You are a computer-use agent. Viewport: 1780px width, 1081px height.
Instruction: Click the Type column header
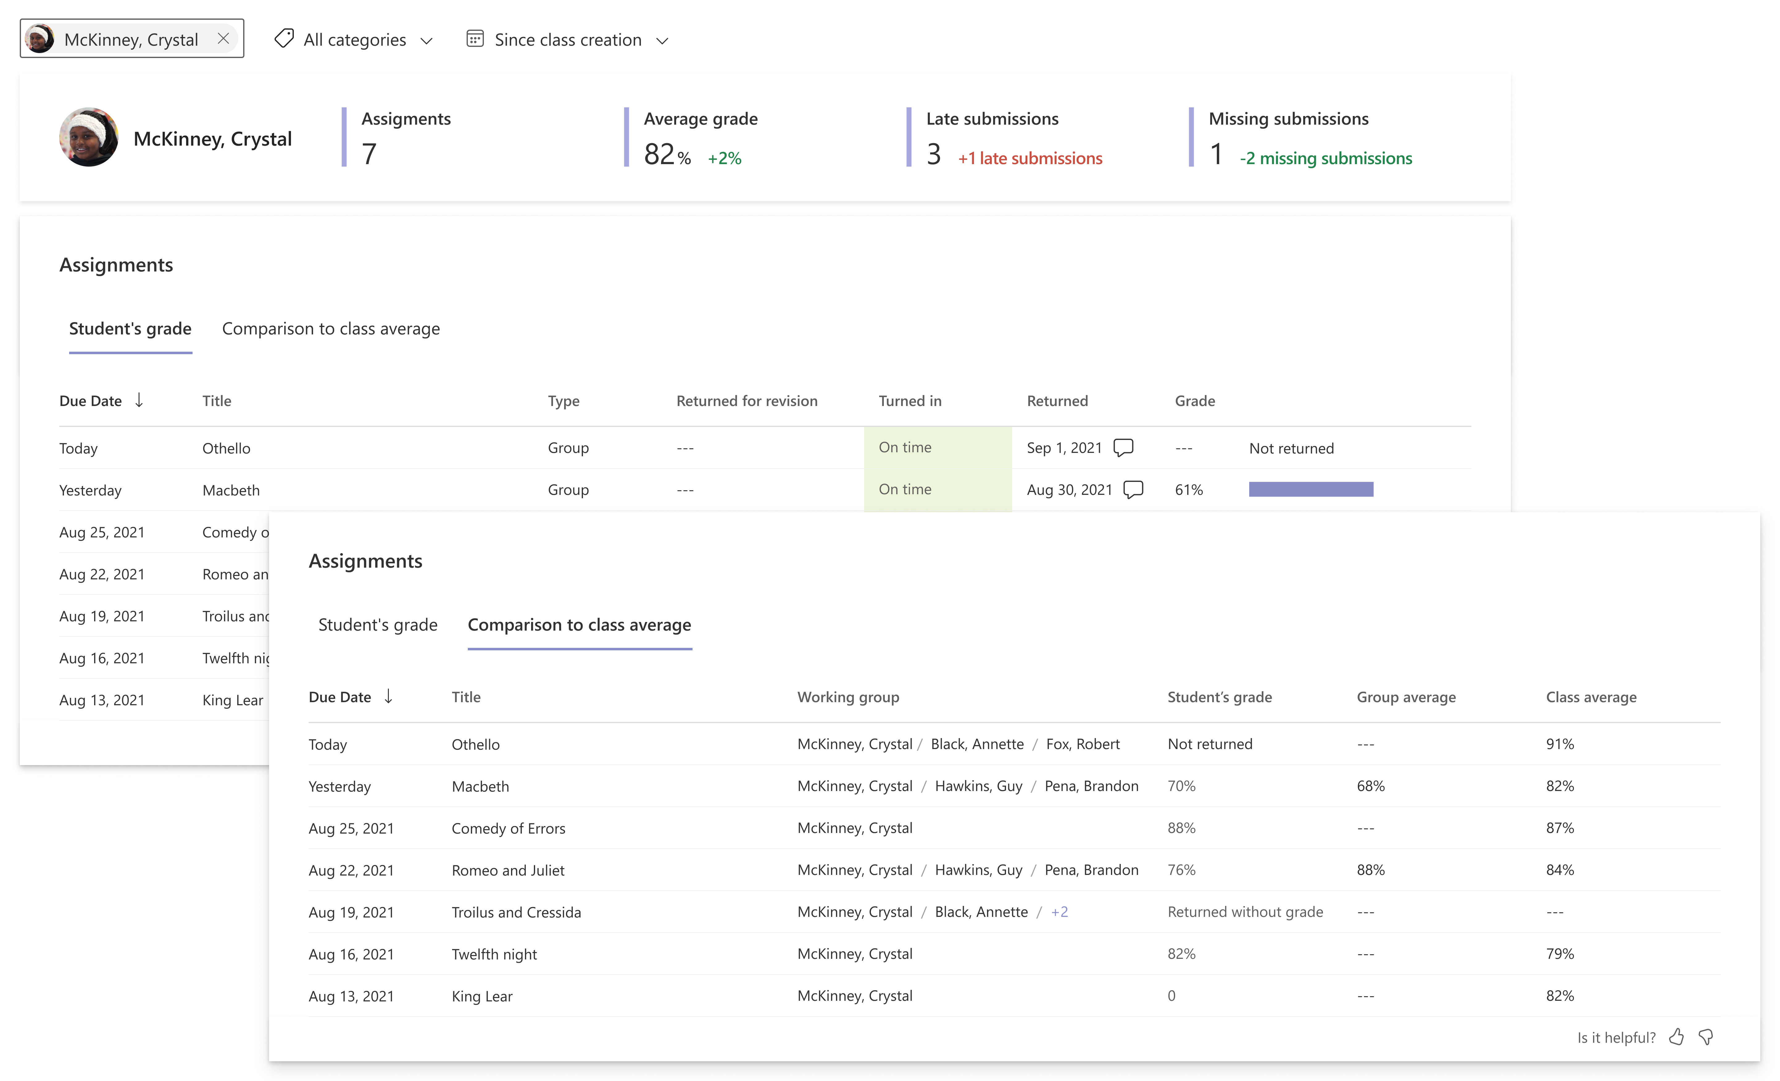pos(564,401)
